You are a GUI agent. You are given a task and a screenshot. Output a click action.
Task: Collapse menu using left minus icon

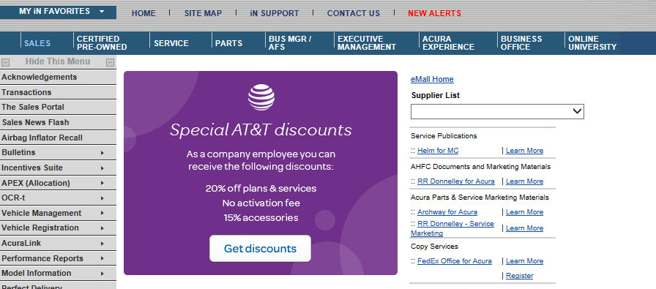click(5, 63)
